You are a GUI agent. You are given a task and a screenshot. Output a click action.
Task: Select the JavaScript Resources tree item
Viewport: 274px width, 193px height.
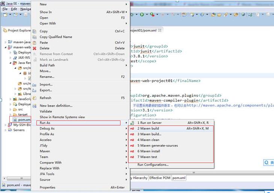(22, 99)
